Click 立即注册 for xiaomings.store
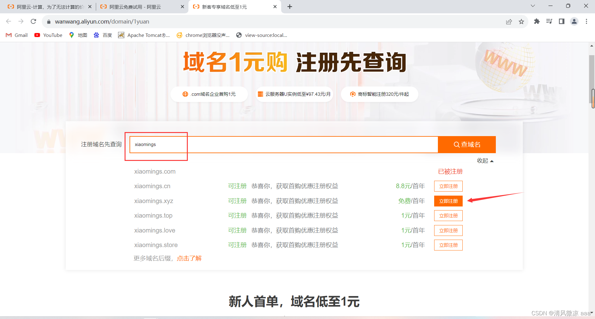595x319 pixels. pyautogui.click(x=448, y=245)
